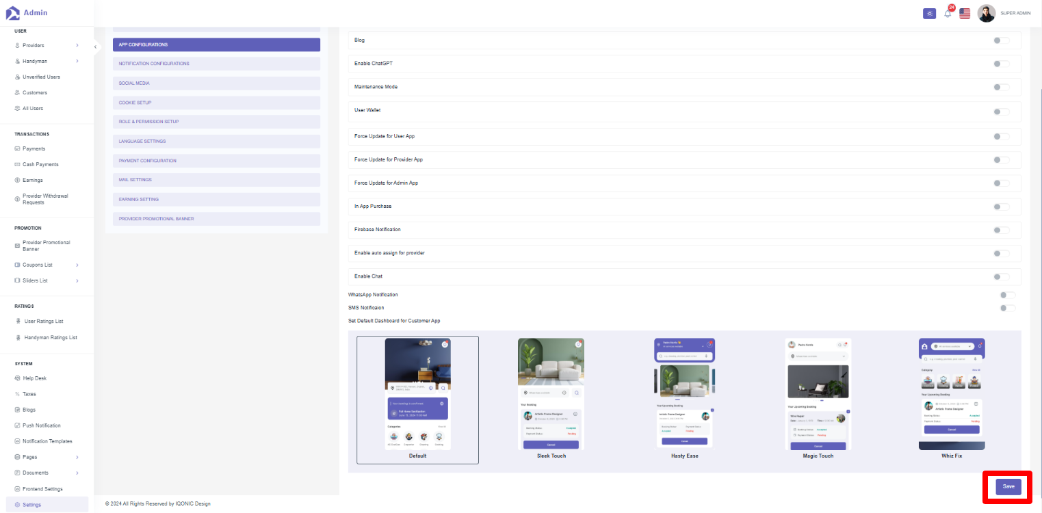This screenshot has width=1042, height=513.
Task: Click the notification bell icon
Action: pyautogui.click(x=948, y=14)
